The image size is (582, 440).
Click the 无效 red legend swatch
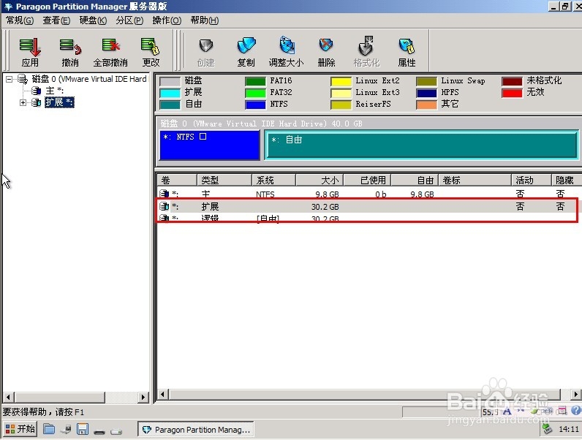pos(512,93)
